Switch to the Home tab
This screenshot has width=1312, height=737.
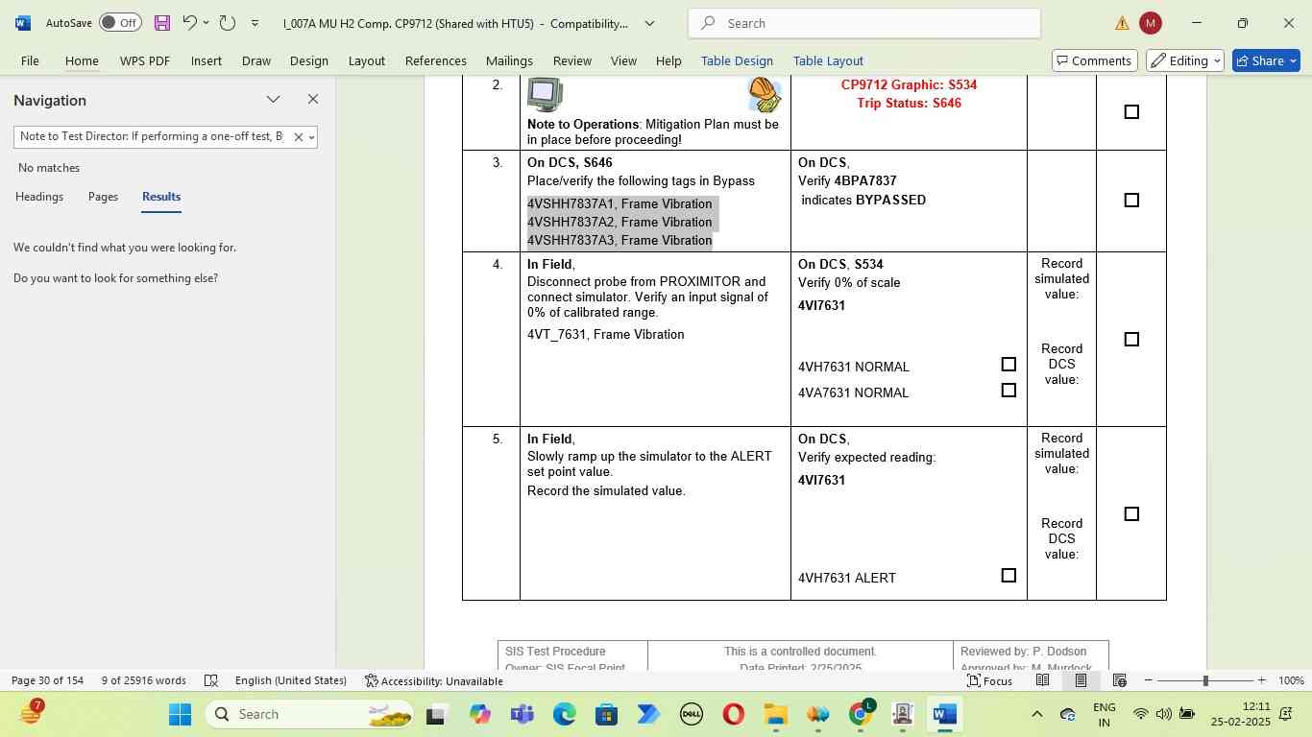82,60
